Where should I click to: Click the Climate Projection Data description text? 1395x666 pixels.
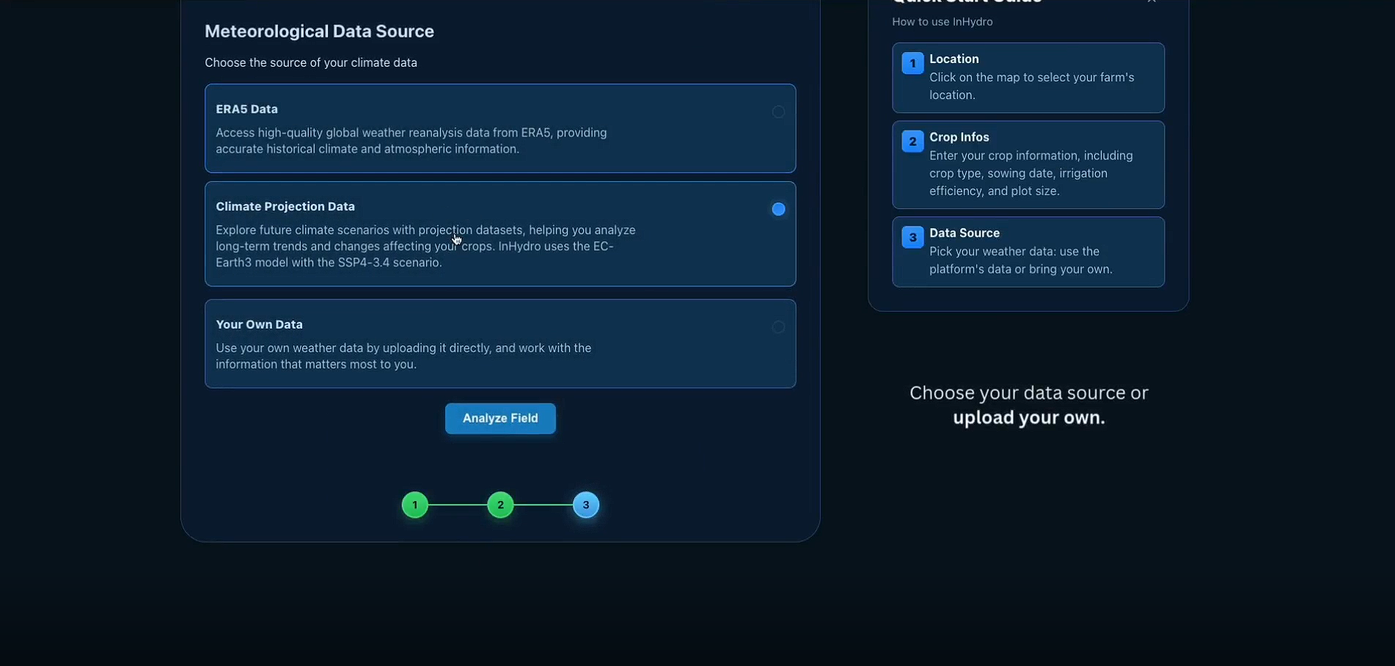(425, 246)
